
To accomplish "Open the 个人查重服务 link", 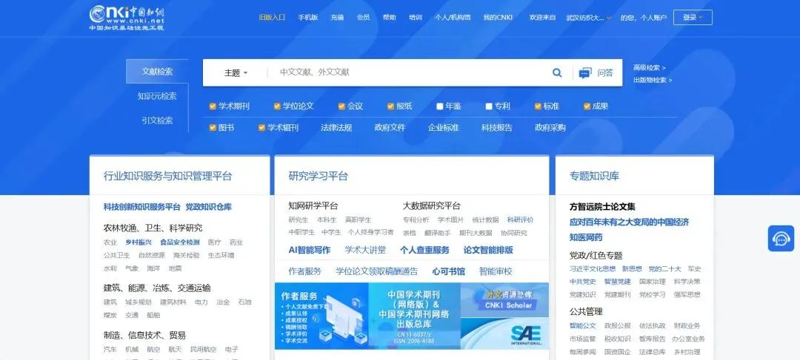I will point(424,250).
